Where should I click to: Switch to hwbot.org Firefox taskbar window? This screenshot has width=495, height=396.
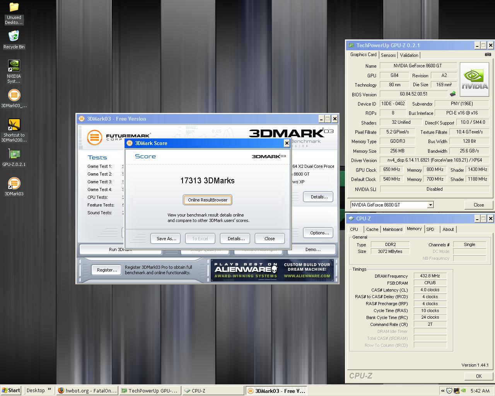[87, 391]
